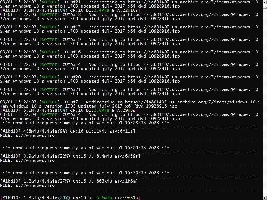267x200 pixels.
Task: Click FILE: E://windows.iso under the 22% progress
Action: pos(27,160)
